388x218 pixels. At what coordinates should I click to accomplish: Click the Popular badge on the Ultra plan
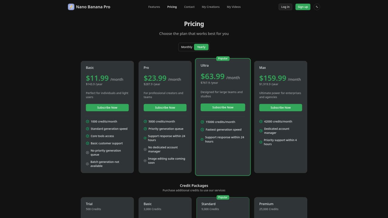223,58
